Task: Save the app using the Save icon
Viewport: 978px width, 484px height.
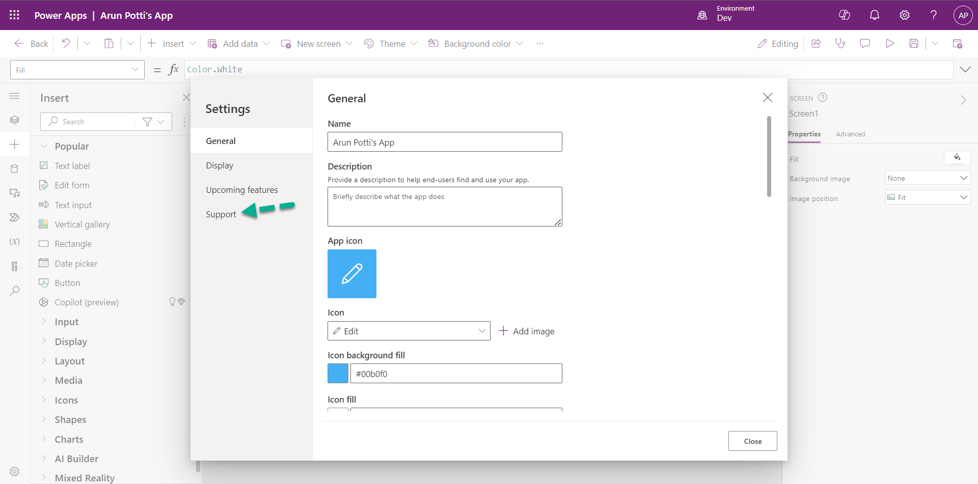Action: point(913,43)
